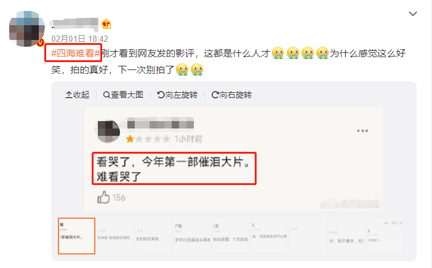Select the second review thumbnail
Image resolution: width=432 pixels, height=268 pixels.
tap(115, 236)
